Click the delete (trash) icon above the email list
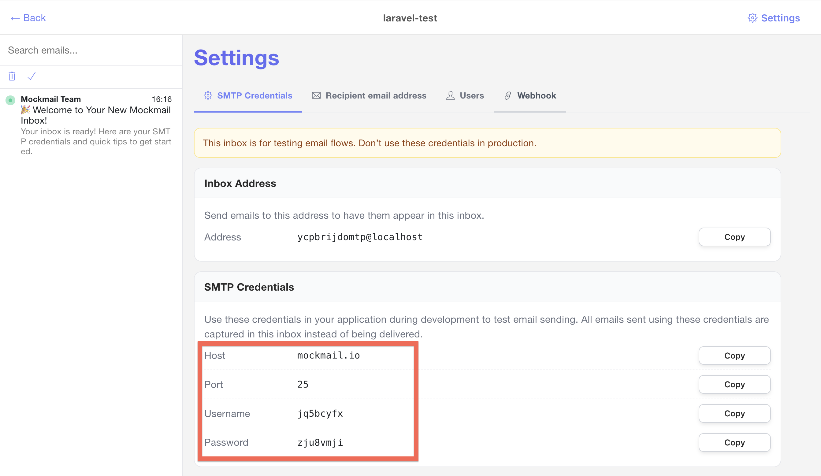The width and height of the screenshot is (821, 476). tap(12, 76)
